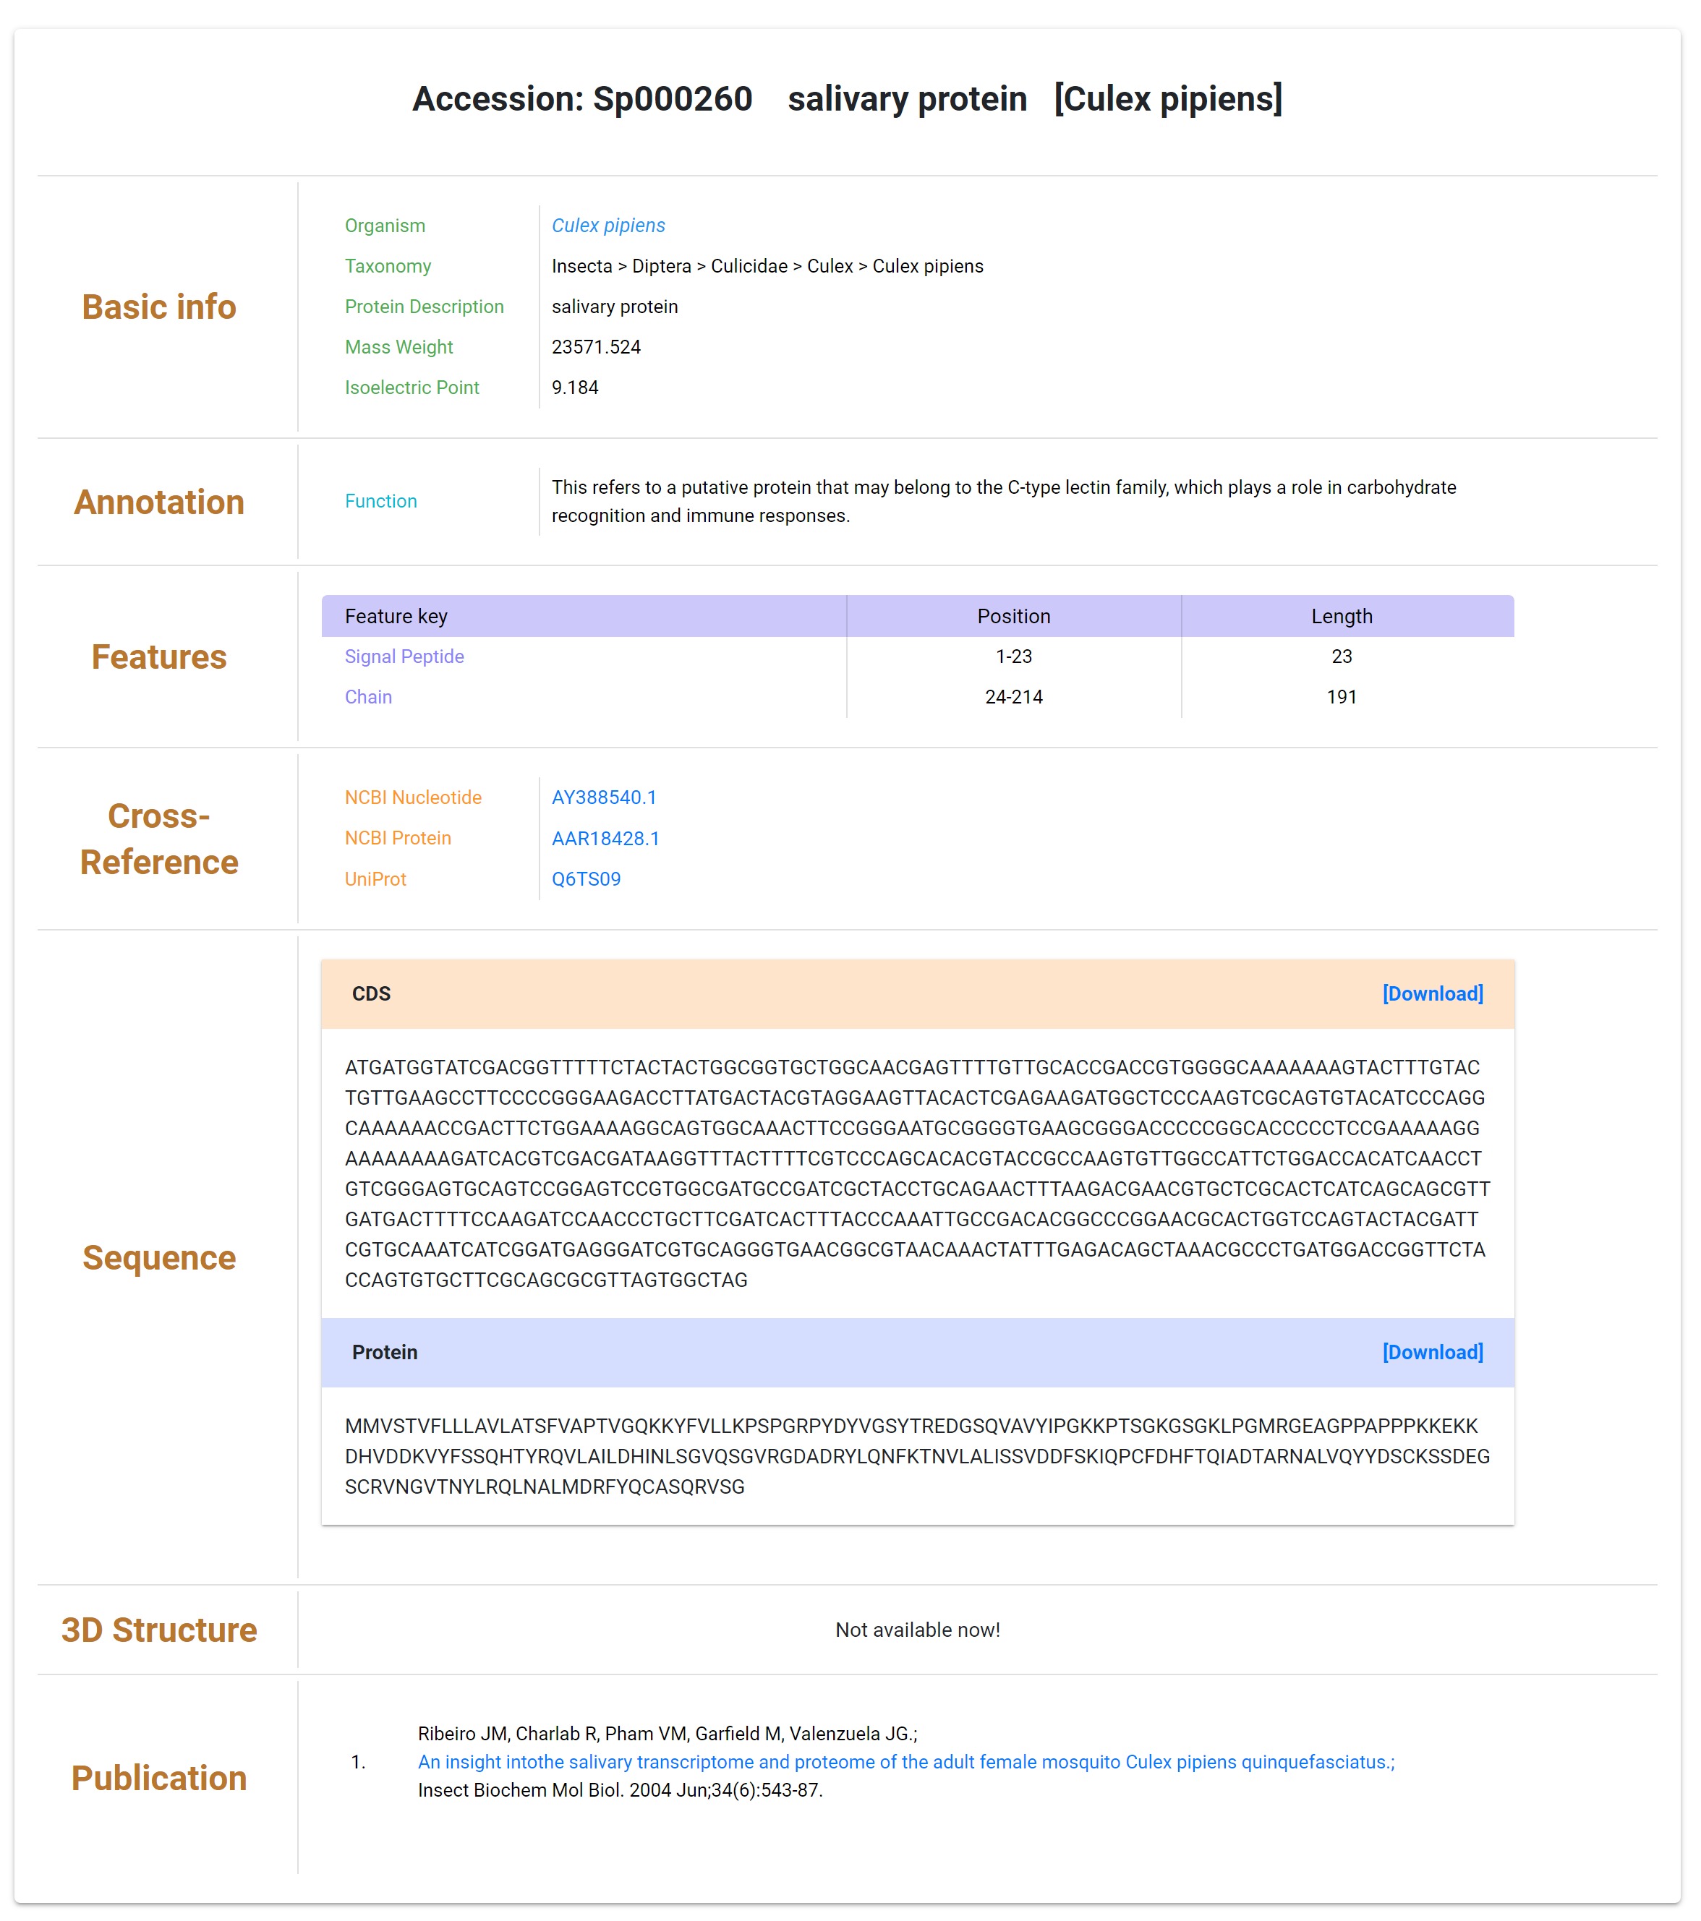Click the Publication section heading
This screenshot has width=1701, height=1921.
click(159, 1778)
